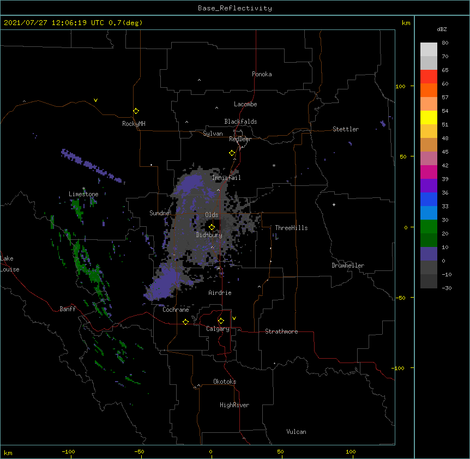The width and height of the screenshot is (470, 459).
Task: Click the purple echo streak northwest of Limestone
Action: click(92, 166)
